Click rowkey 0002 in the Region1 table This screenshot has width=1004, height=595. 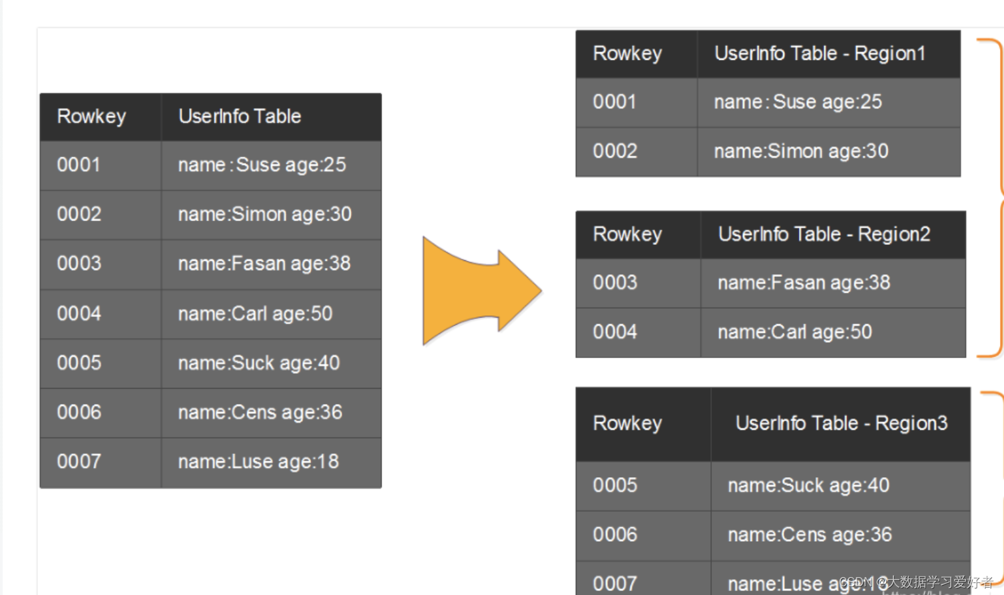pyautogui.click(x=615, y=151)
